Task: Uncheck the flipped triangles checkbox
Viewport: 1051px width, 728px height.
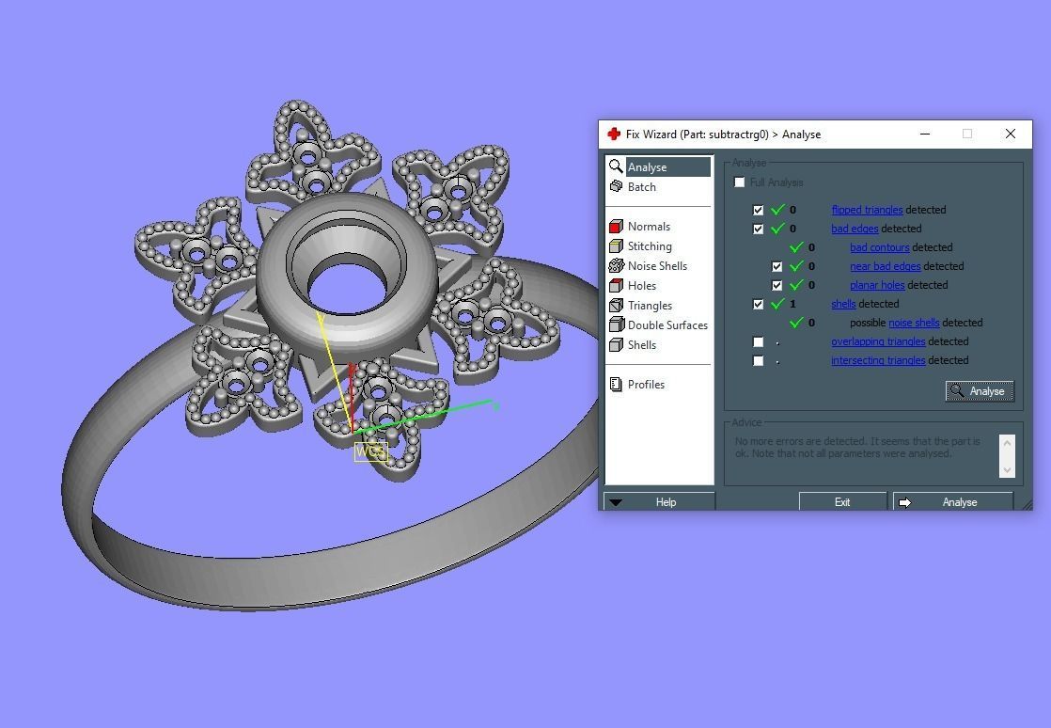Action: point(758,210)
